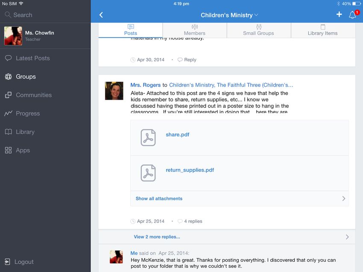Click the Apps grid icon
The height and width of the screenshot is (272, 363).
(9, 150)
